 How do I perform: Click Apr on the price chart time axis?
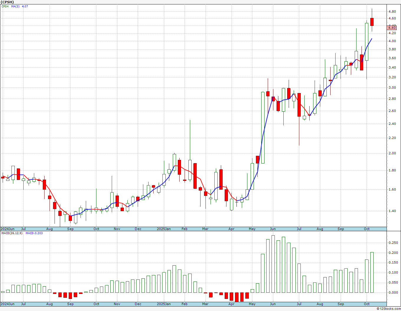point(231,229)
